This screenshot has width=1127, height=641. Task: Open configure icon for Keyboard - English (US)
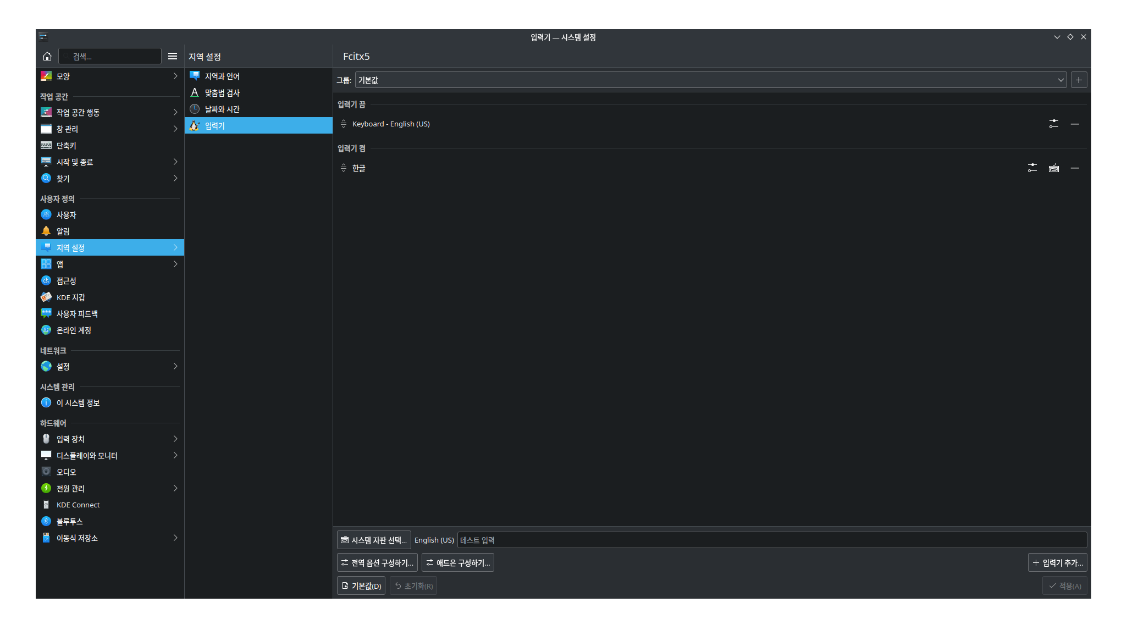point(1053,124)
